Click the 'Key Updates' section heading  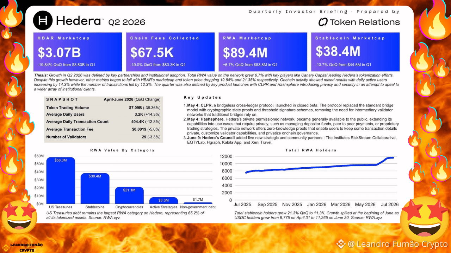[x=203, y=97]
